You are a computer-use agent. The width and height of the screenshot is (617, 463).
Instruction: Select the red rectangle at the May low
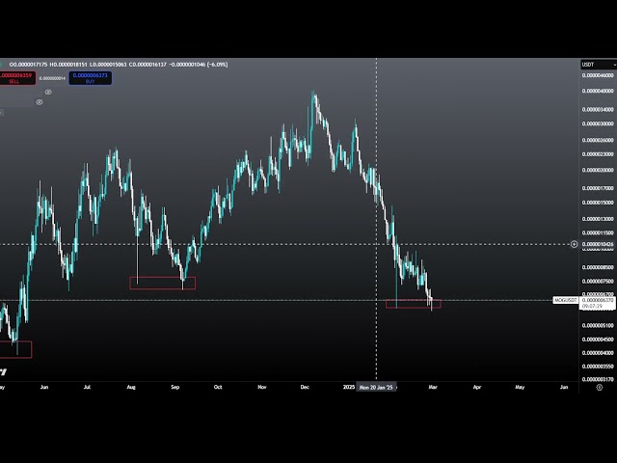pos(15,349)
